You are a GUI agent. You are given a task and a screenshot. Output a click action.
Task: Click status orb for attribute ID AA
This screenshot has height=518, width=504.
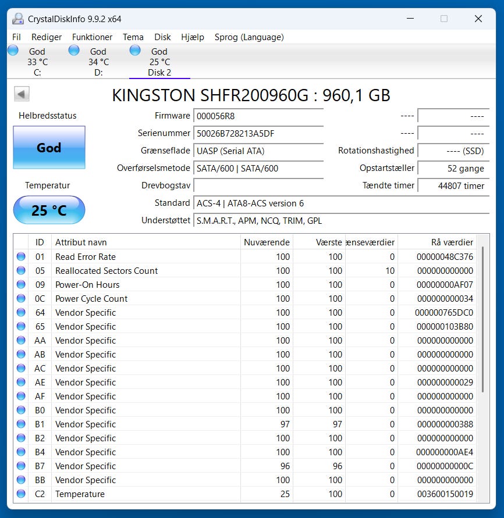[x=21, y=340]
